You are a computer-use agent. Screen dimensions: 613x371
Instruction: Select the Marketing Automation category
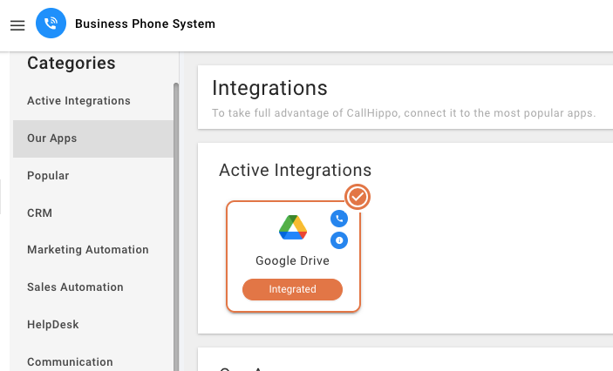pos(93,250)
